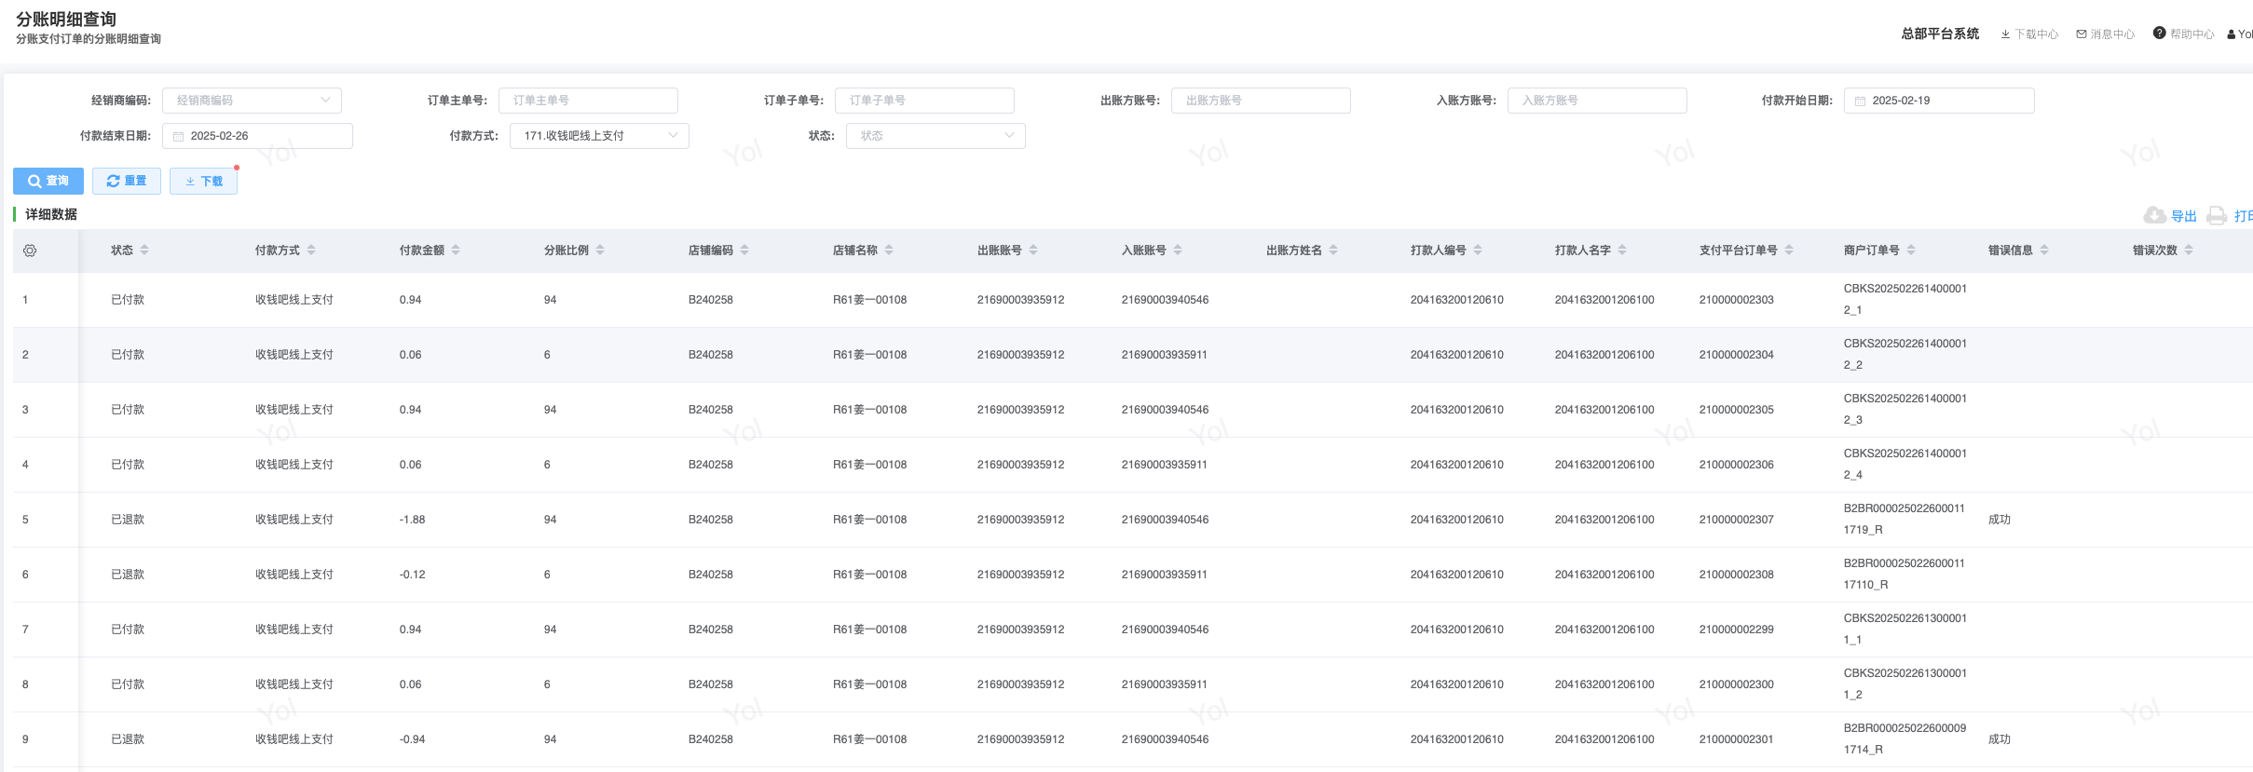Open the help center question icon
The width and height of the screenshot is (2253, 772).
pos(2159,34)
